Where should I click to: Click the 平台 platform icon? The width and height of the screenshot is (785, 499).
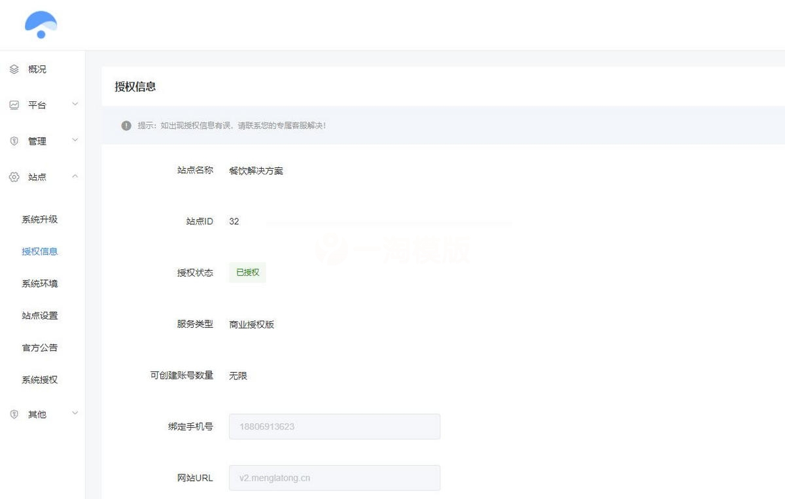pos(14,104)
